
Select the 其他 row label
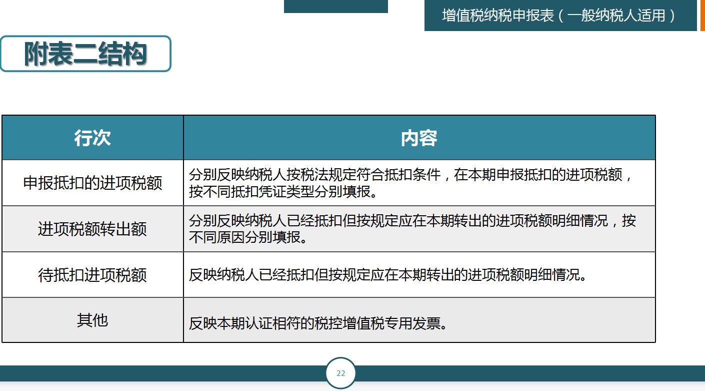92,320
